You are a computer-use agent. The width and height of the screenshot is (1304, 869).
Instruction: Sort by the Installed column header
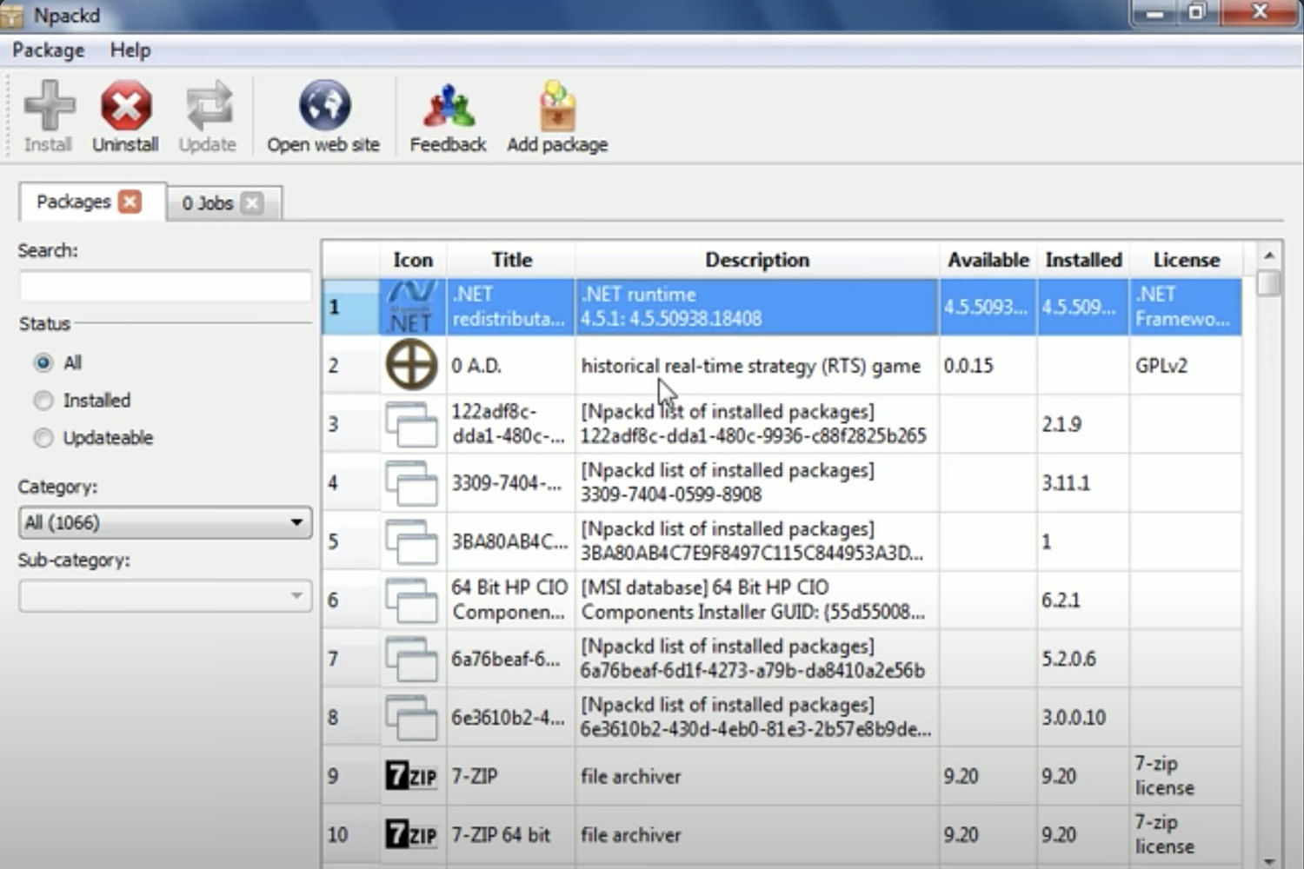[1083, 260]
